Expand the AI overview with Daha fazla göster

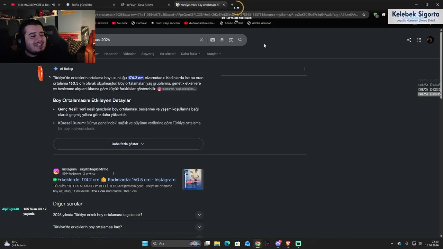pyautogui.click(x=128, y=144)
